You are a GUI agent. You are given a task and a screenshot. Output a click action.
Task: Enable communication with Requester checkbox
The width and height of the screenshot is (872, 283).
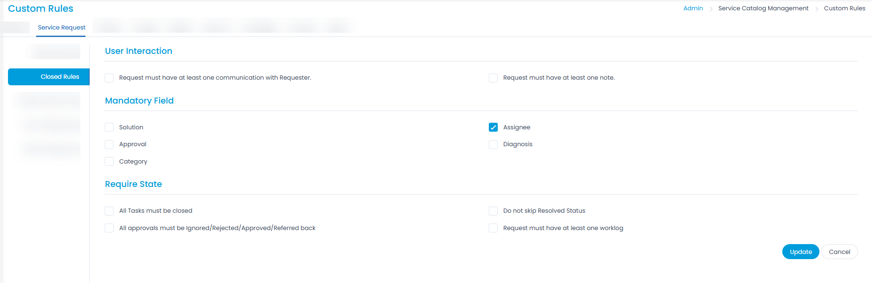click(x=109, y=78)
